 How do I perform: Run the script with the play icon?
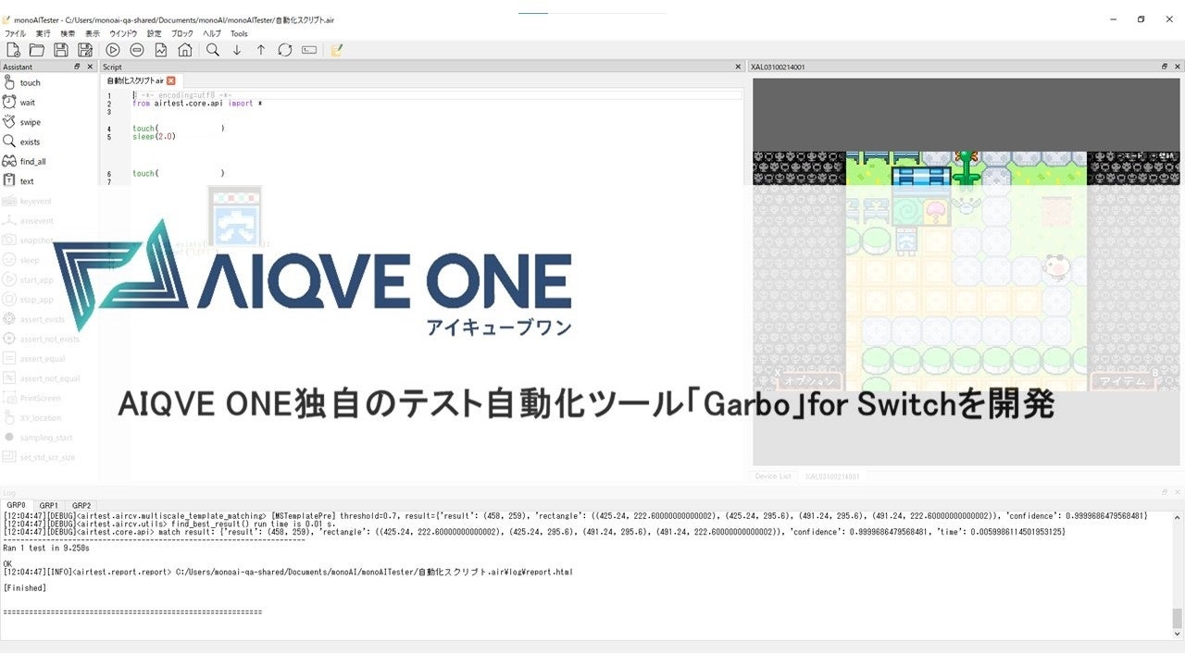tap(113, 50)
